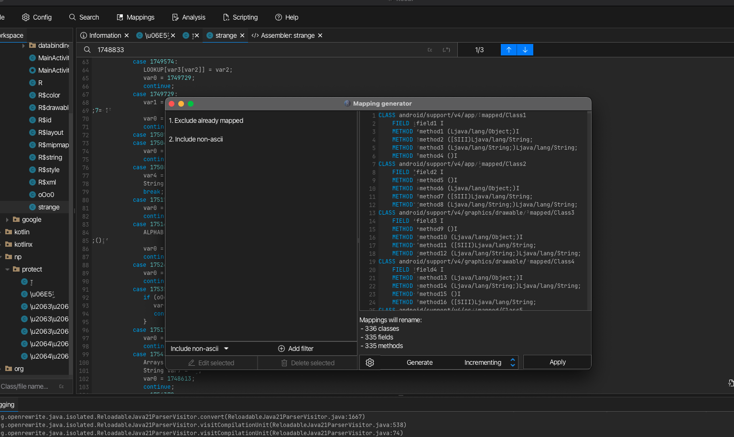Viewport: 734px width, 437px height.
Task: Toggle case sensitivity for class/file name filter
Action: pos(62,386)
